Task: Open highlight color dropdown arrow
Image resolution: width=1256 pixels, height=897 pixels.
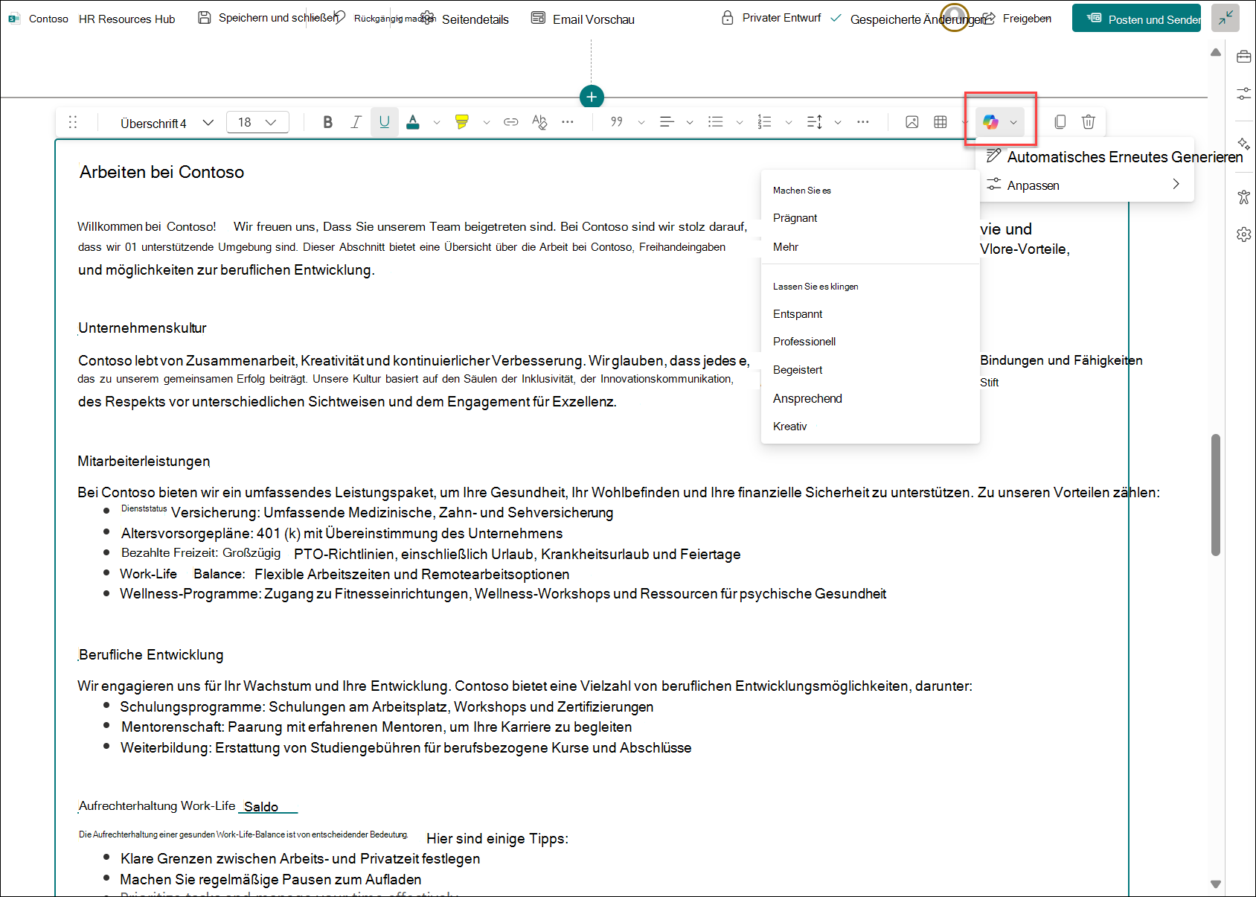Action: point(487,122)
